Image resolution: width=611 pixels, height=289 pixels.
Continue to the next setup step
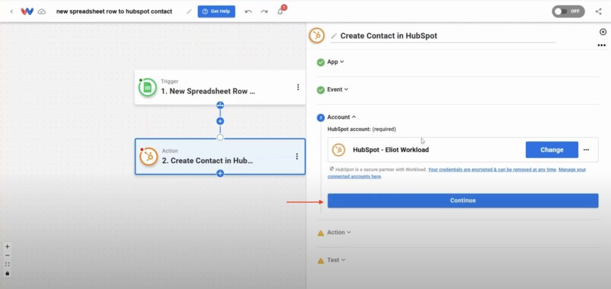462,201
